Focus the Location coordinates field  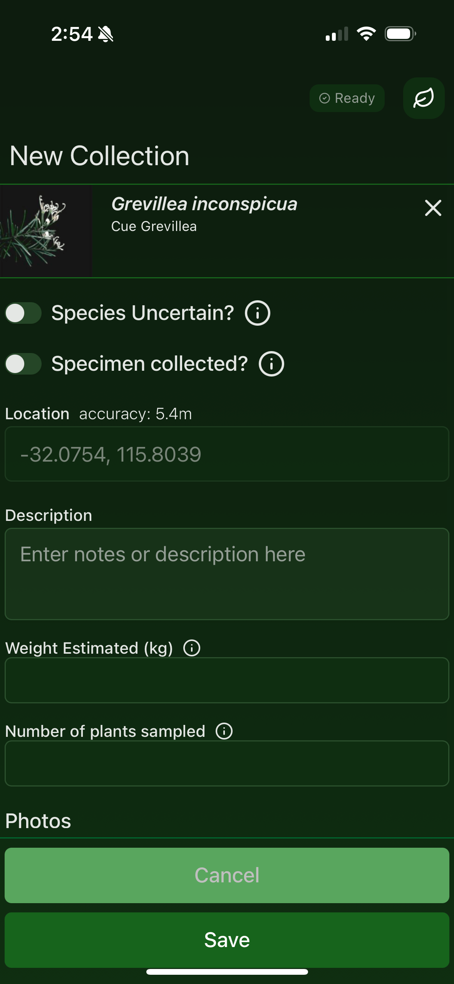227,454
